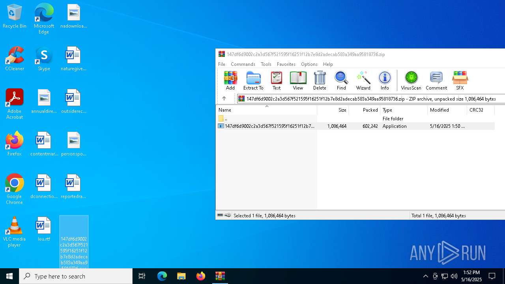Select the leu.rtf desktop file
This screenshot has height=284, width=505.
click(44, 230)
